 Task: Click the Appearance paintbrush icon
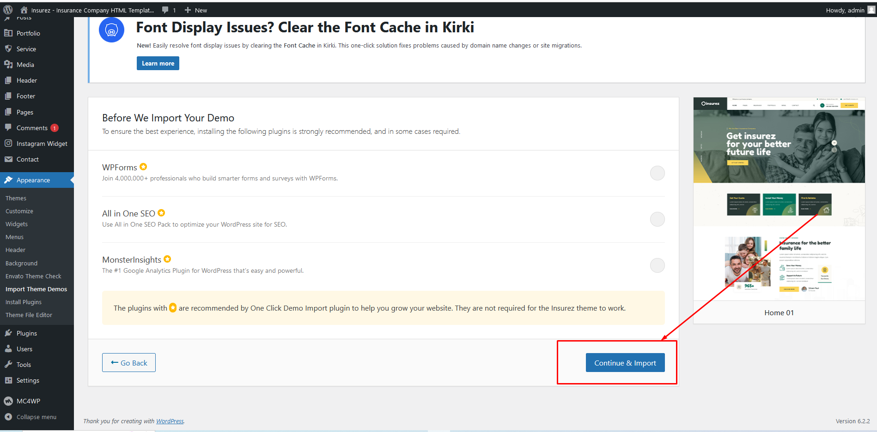8,180
